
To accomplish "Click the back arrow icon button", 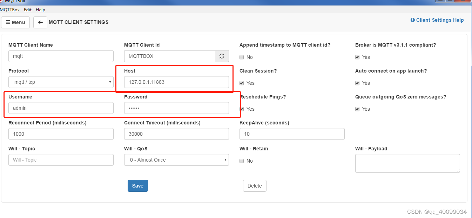I will click(40, 22).
